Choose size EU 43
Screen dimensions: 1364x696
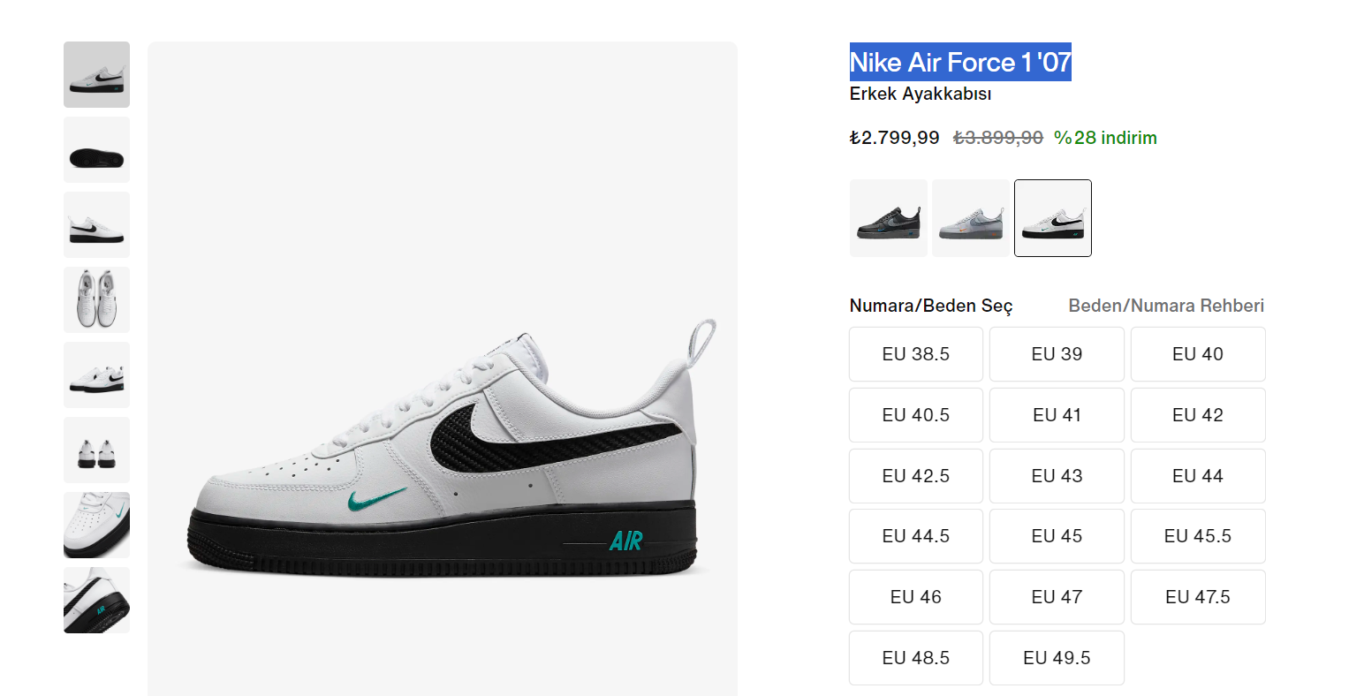1057,476
